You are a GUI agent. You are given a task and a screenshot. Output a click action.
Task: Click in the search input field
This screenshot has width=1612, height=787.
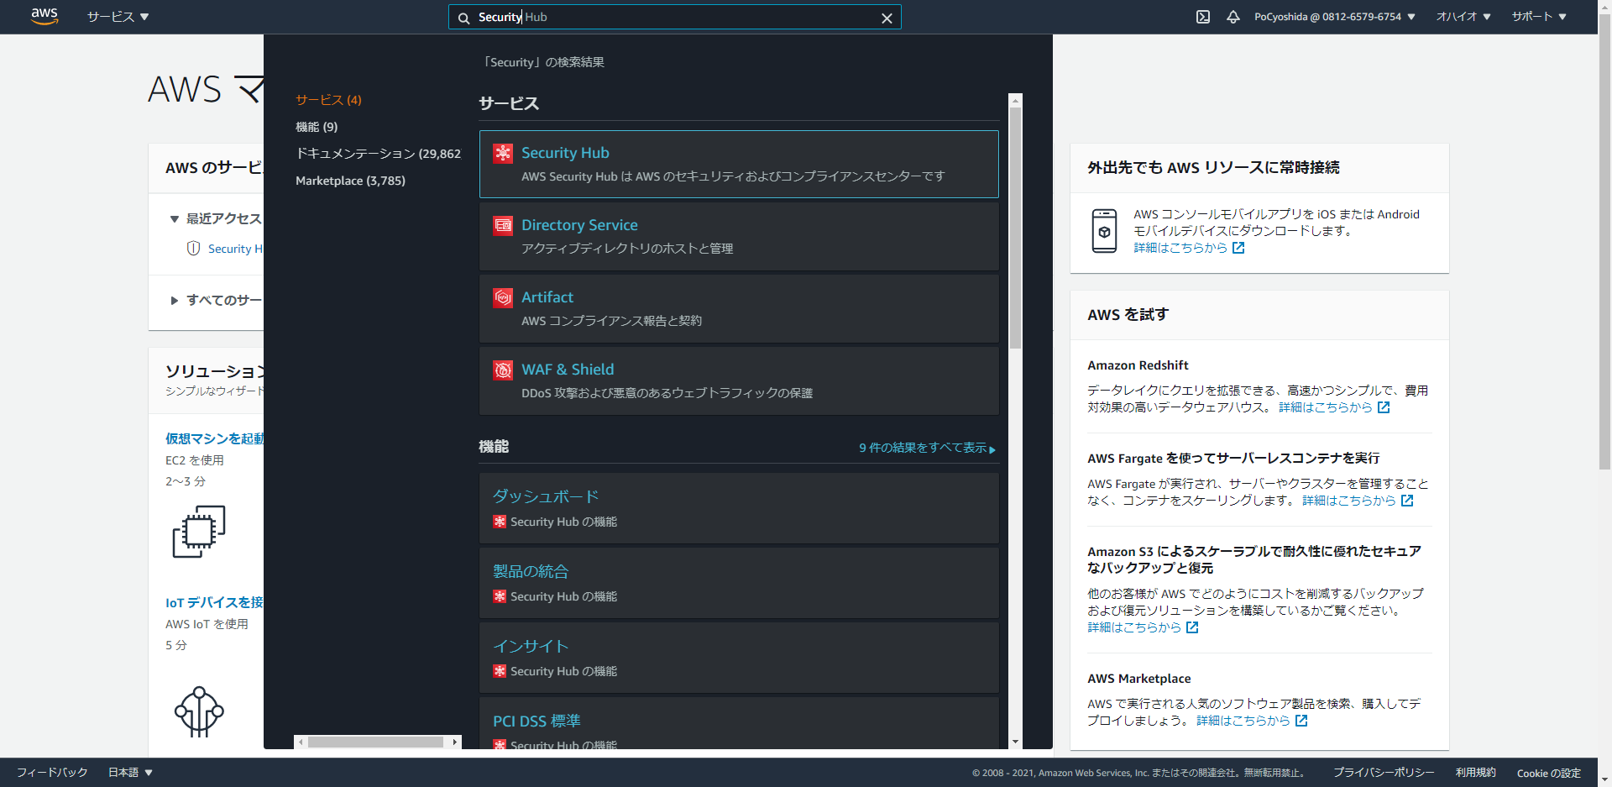click(x=675, y=18)
